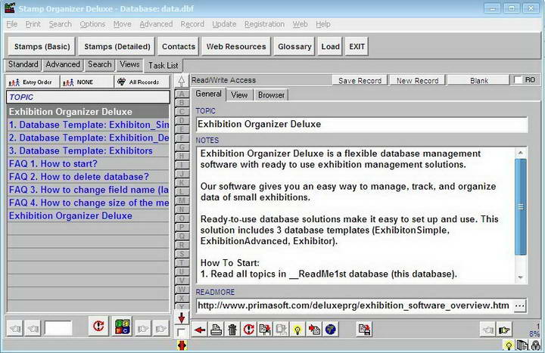The height and width of the screenshot is (353, 545).
Task: Click the Load button
Action: click(330, 47)
